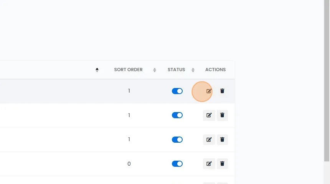Click the trash icon in the second row

tap(222, 115)
